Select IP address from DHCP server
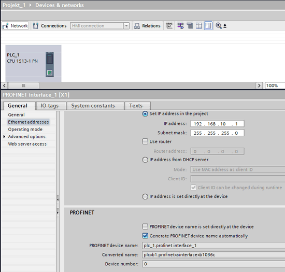This screenshot has width=285, height=272. pyautogui.click(x=145, y=160)
